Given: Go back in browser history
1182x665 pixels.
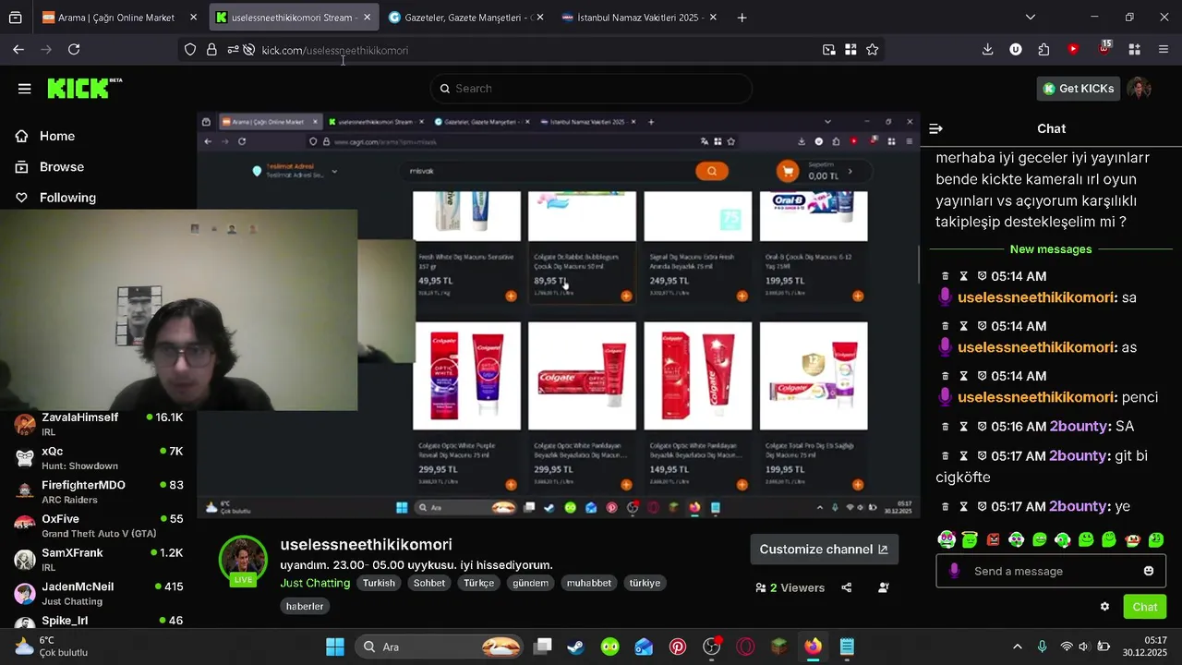Looking at the screenshot, I should pyautogui.click(x=18, y=50).
